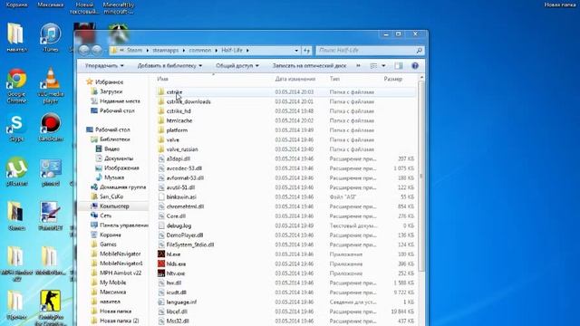
Task: Select Компьютер in the navigation pane
Action: tap(114, 206)
